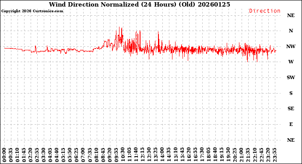Click the topmost NE axis label
This screenshot has width=302, height=164.
(291, 15)
